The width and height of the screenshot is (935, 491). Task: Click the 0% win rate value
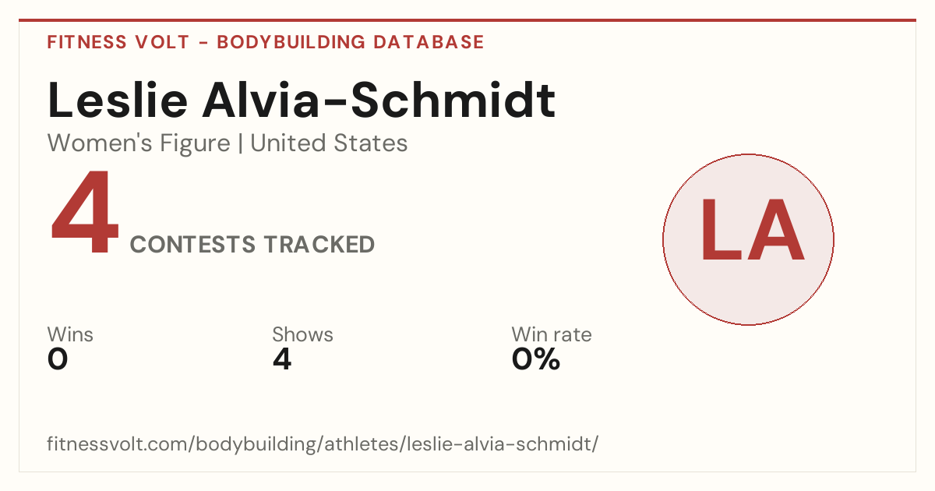pos(536,359)
